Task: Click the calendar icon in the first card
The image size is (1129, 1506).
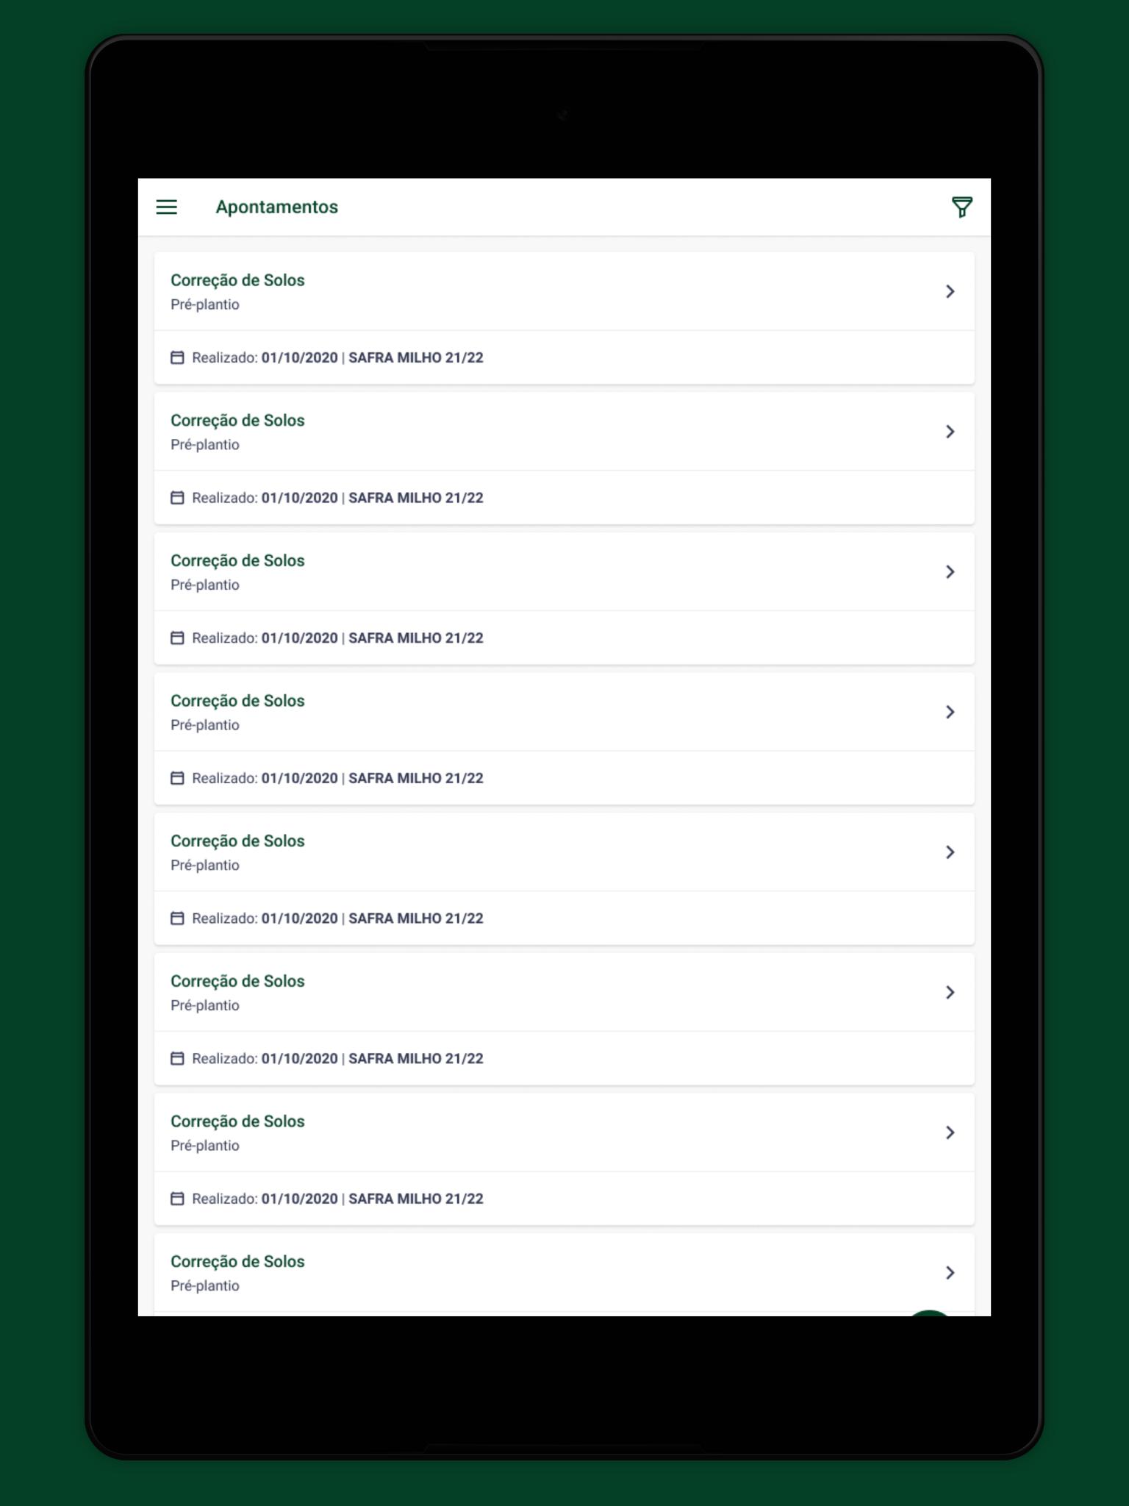Action: [177, 357]
